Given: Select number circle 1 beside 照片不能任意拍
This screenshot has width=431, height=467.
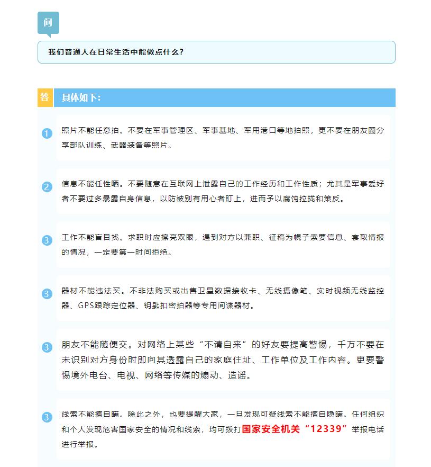Looking at the screenshot, I should pos(47,133).
